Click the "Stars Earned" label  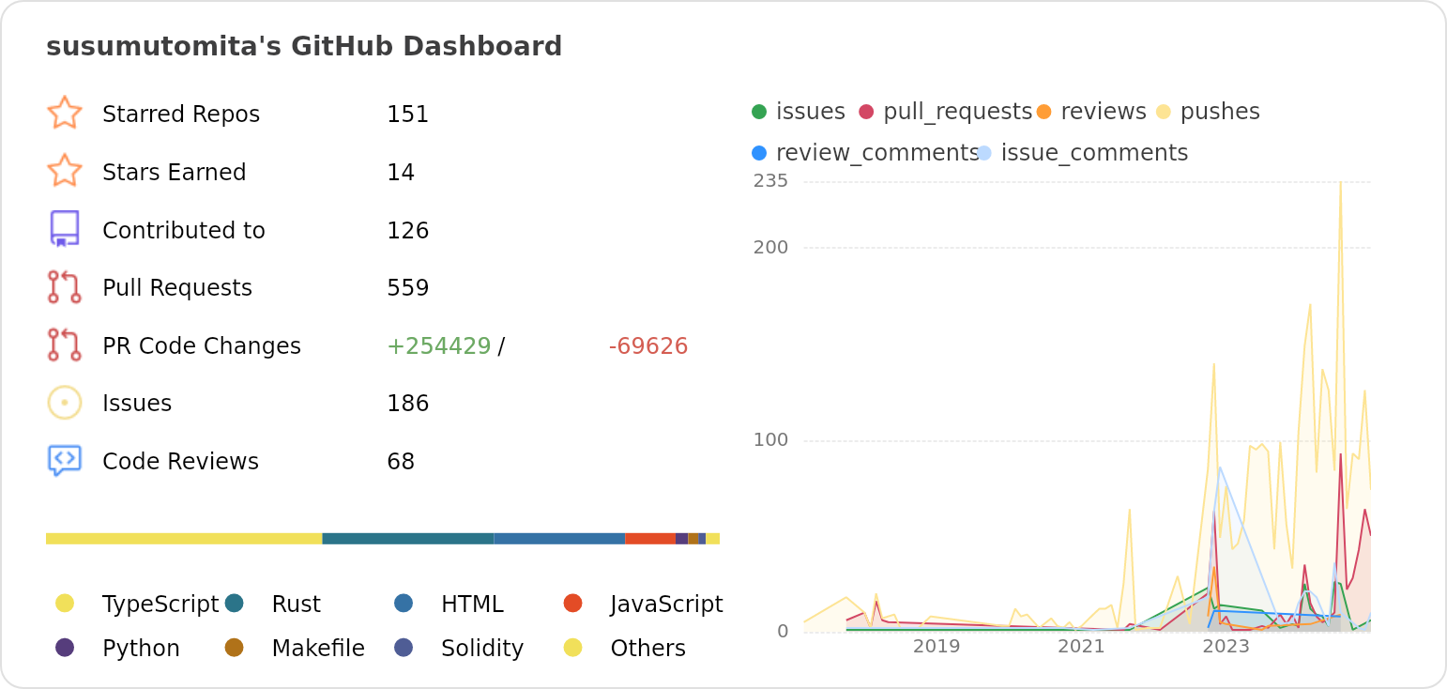175,173
